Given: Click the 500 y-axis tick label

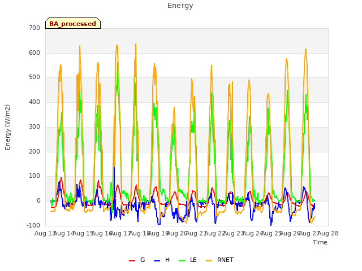Looking at the screenshot, I should pyautogui.click(x=35, y=77).
